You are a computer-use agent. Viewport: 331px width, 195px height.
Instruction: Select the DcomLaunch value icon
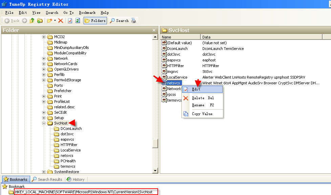coord(164,48)
